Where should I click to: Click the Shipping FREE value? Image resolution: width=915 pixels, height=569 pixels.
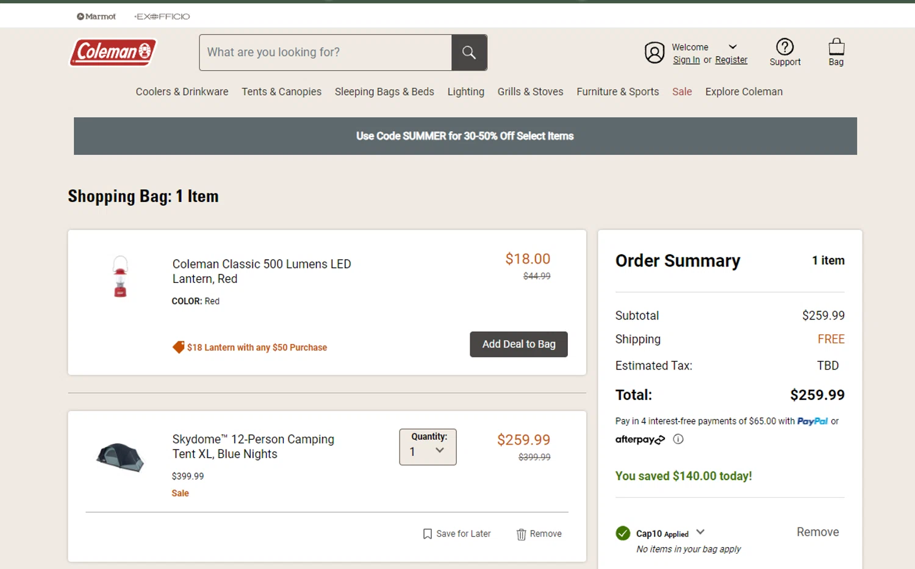click(831, 339)
